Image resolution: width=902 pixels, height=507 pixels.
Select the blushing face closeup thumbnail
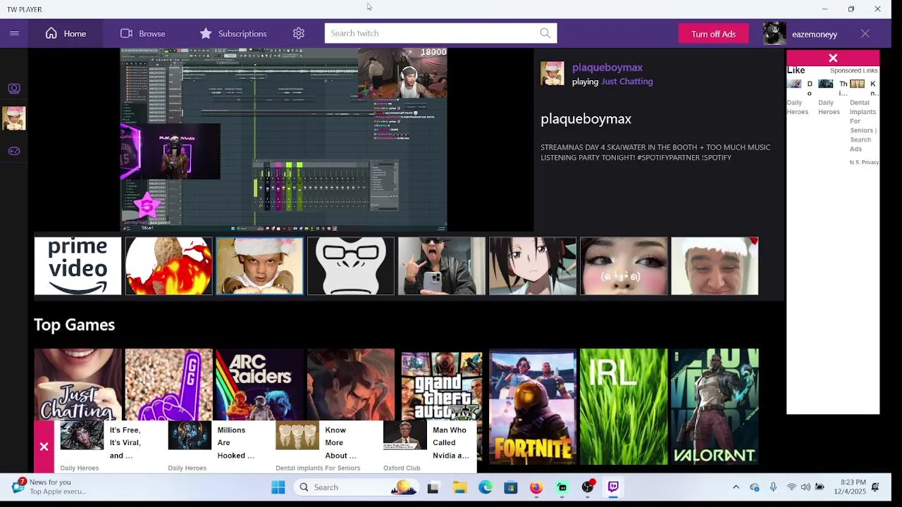[624, 266]
